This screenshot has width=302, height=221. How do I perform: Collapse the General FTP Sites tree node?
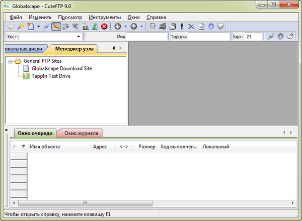click(x=11, y=61)
